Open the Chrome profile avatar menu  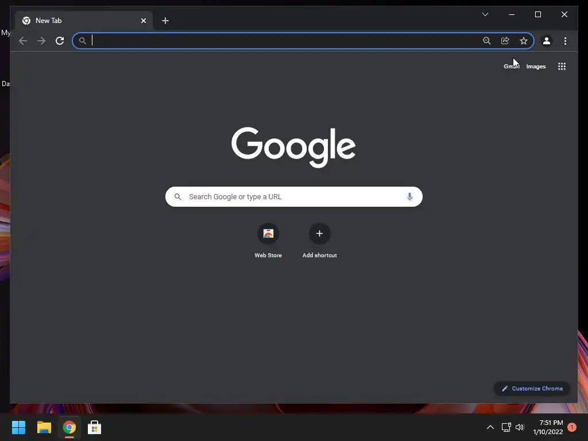[x=547, y=41]
